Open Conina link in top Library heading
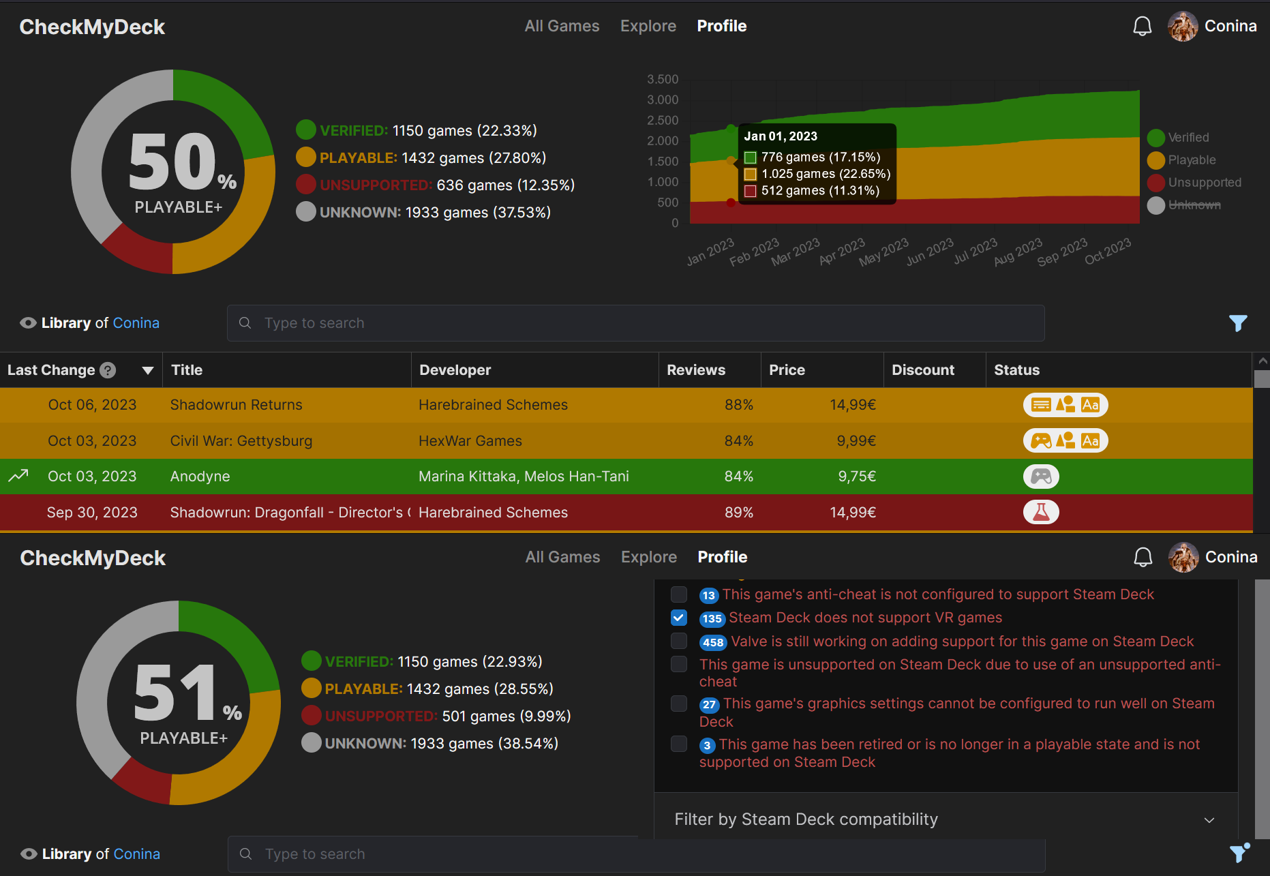This screenshot has width=1270, height=876. click(x=136, y=323)
